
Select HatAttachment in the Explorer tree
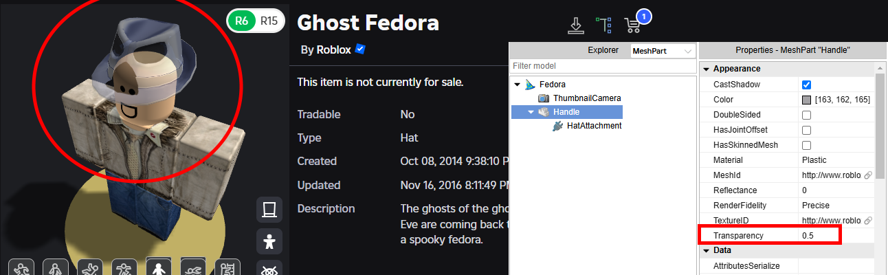[594, 126]
